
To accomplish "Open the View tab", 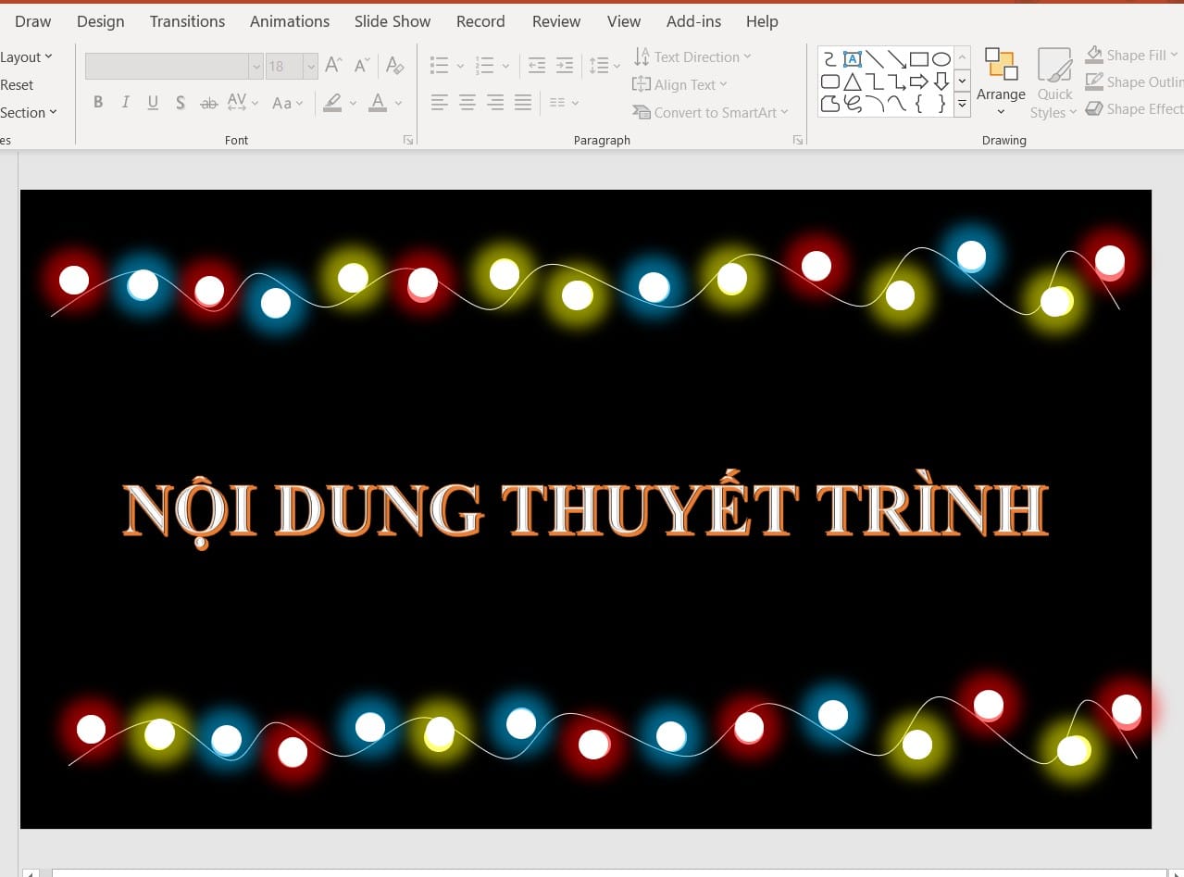I will (624, 21).
